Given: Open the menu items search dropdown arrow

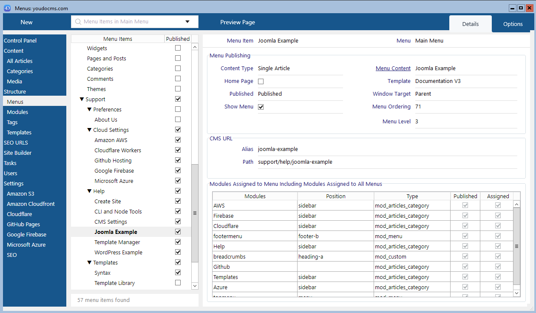Looking at the screenshot, I should click(187, 22).
